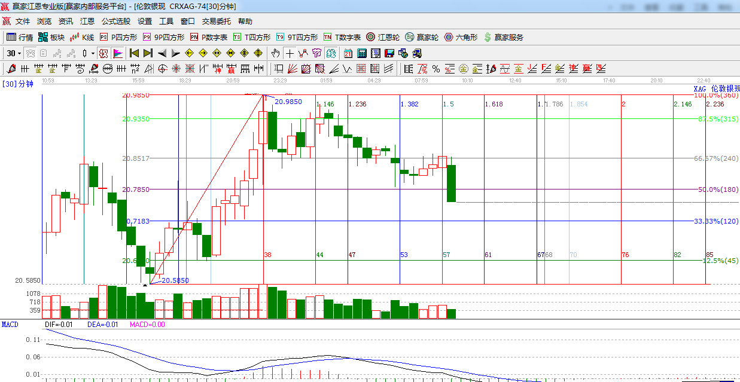The height and width of the screenshot is (382, 740).
Task: Toggle the highlighted green button before calendar icon
Action: [331, 53]
